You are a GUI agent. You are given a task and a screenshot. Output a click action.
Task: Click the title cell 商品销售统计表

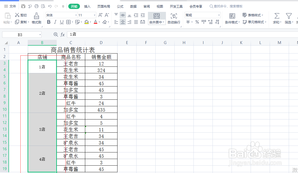coord(73,50)
